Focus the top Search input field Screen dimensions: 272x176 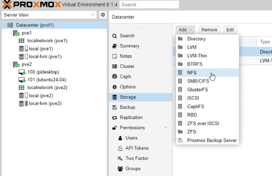[x=149, y=4]
